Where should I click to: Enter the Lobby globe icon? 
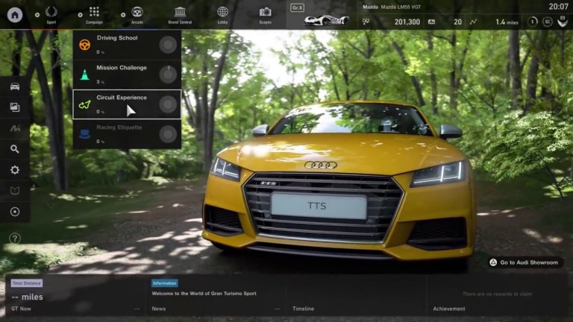click(x=222, y=14)
